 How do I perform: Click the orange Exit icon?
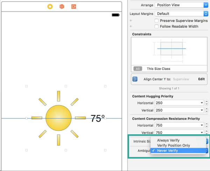pyautogui.click(x=73, y=6)
